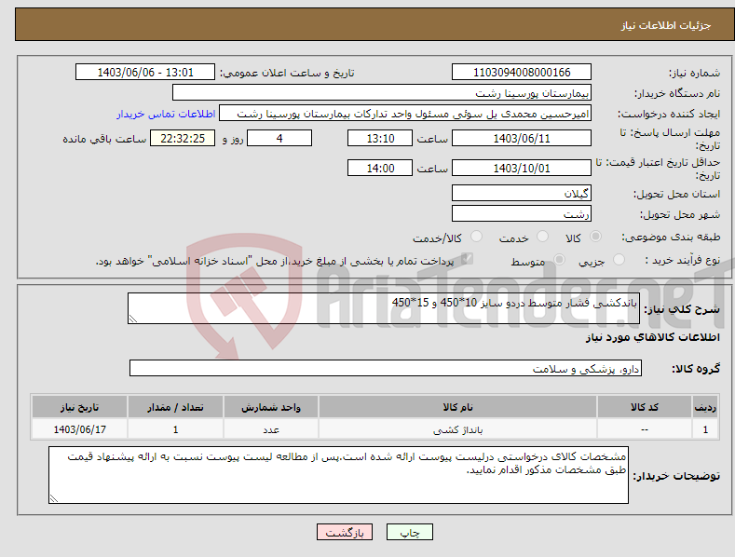Click the کد کالا column header

click(x=644, y=407)
